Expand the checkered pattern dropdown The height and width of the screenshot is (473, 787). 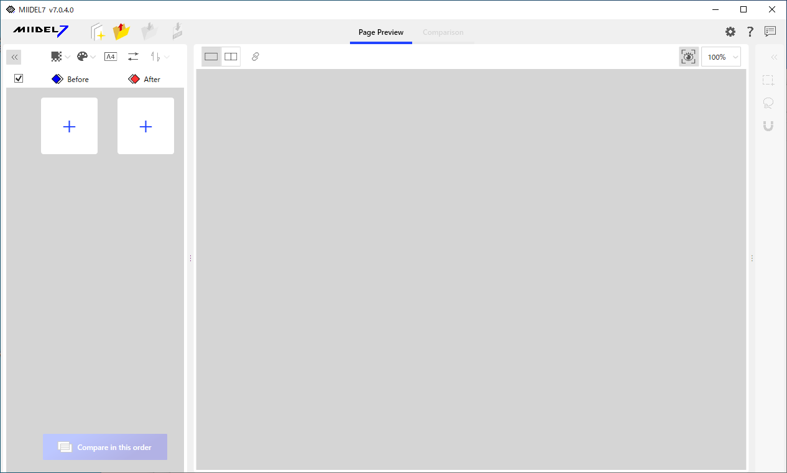tap(60, 57)
